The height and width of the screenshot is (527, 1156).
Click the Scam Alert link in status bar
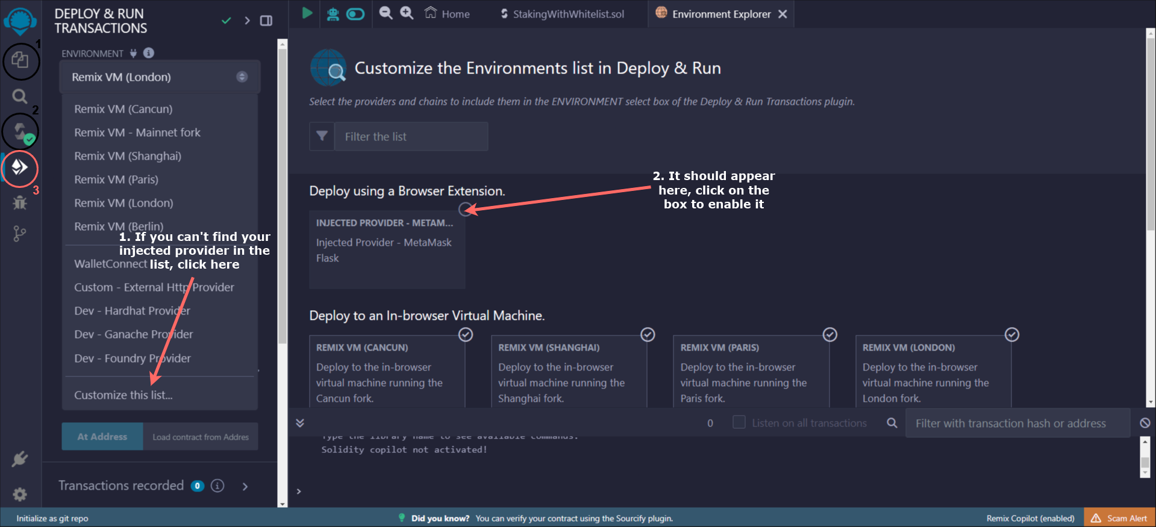click(x=1119, y=518)
